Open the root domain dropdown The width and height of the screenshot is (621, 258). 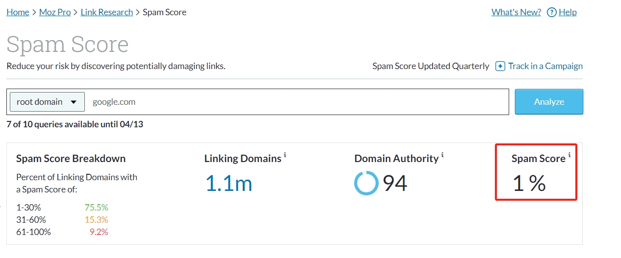(47, 102)
